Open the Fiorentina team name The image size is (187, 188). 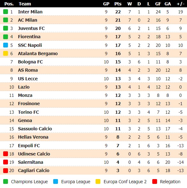pyautogui.click(x=29, y=37)
